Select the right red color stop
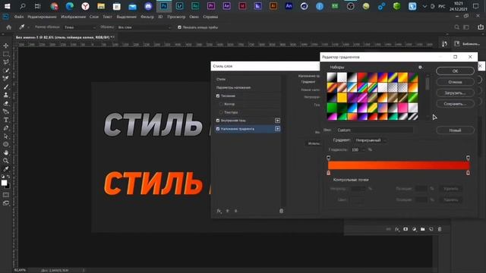The width and height of the screenshot is (486, 273). coord(468,173)
